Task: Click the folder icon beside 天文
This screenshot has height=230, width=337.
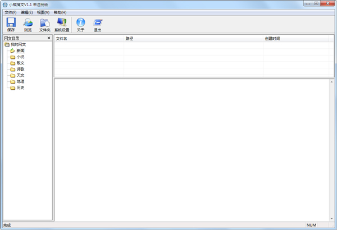Action: (x=13, y=76)
